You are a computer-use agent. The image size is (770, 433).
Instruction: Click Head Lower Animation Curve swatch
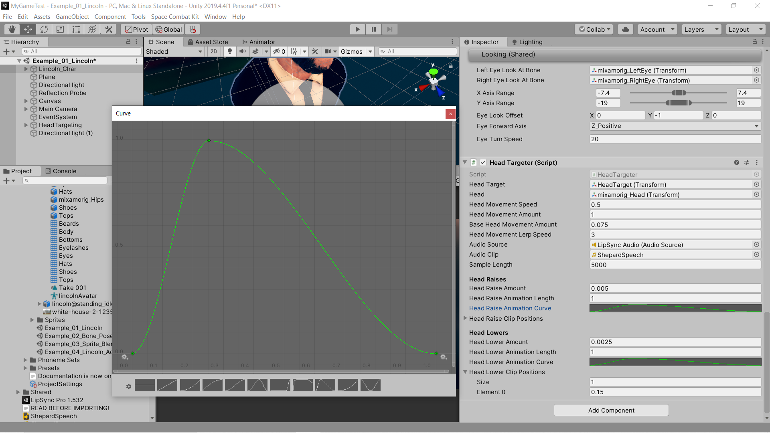point(675,362)
